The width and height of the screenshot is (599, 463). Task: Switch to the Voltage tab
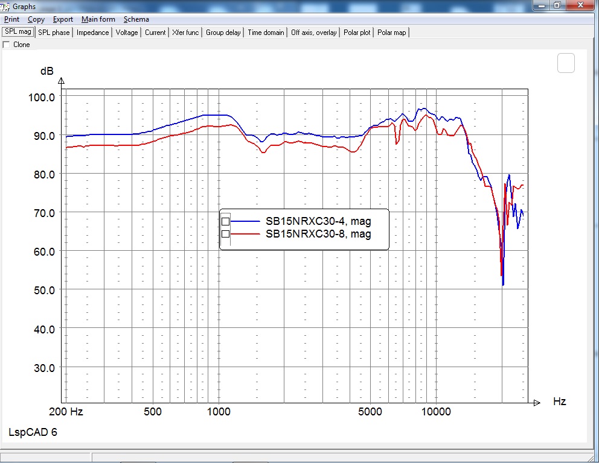point(126,33)
